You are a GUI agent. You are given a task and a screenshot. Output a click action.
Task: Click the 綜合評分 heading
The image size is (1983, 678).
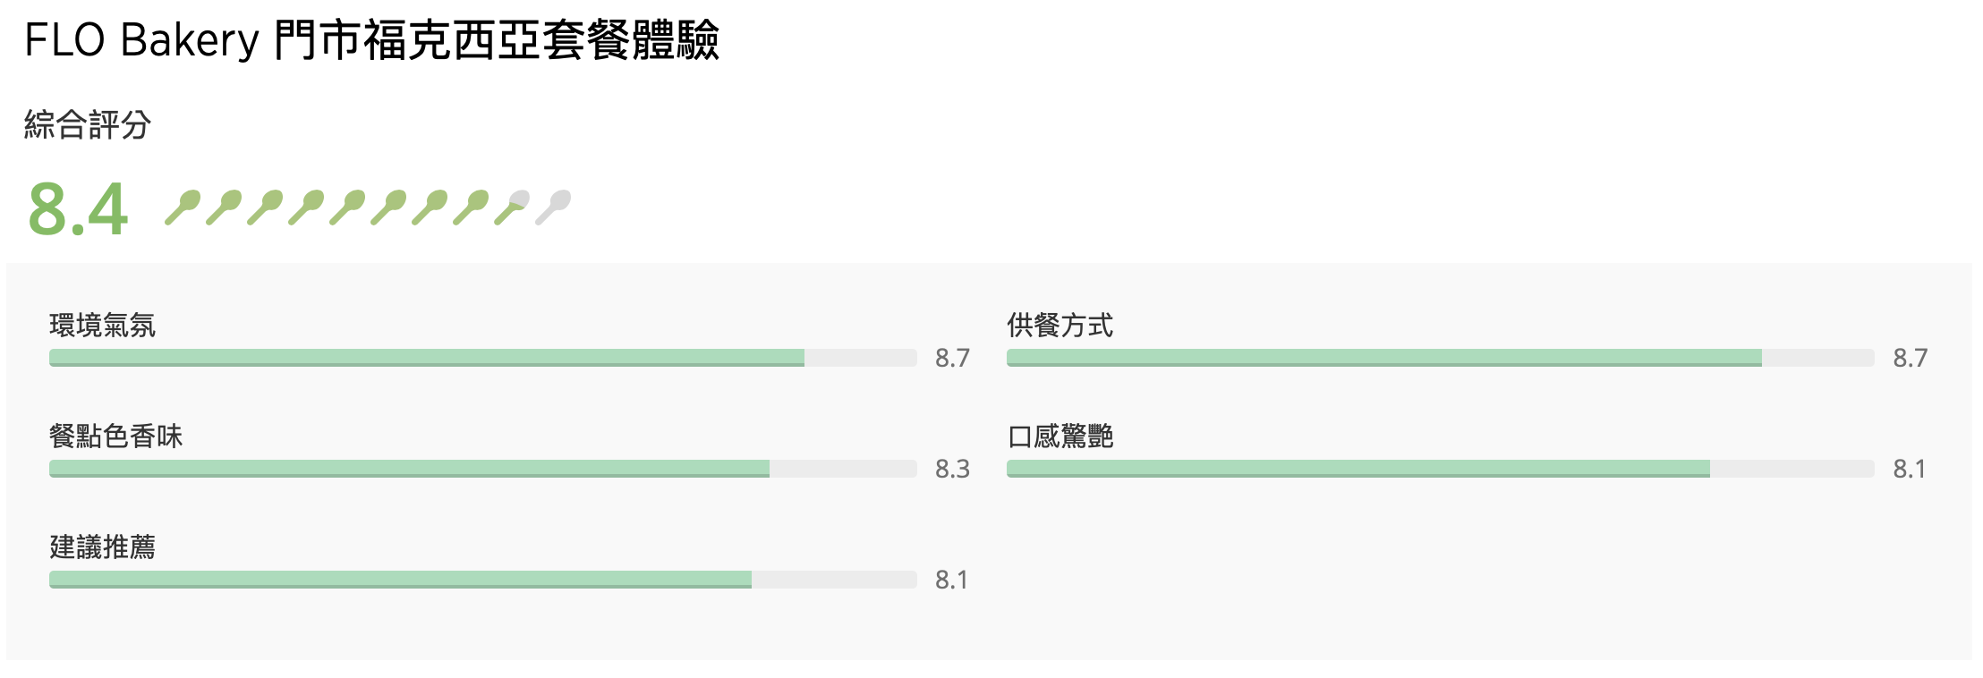click(88, 124)
